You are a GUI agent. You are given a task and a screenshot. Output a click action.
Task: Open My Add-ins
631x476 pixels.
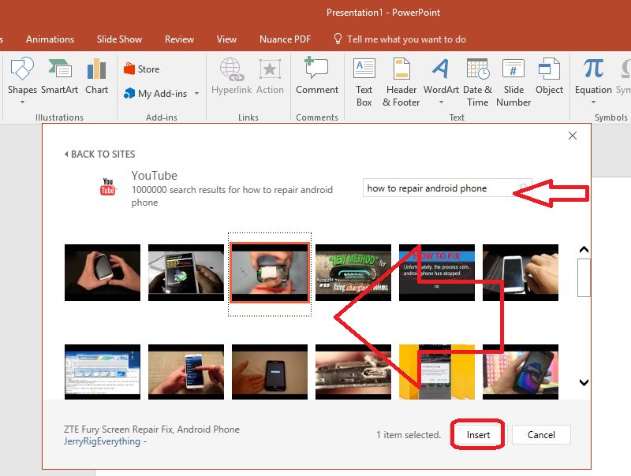(155, 93)
